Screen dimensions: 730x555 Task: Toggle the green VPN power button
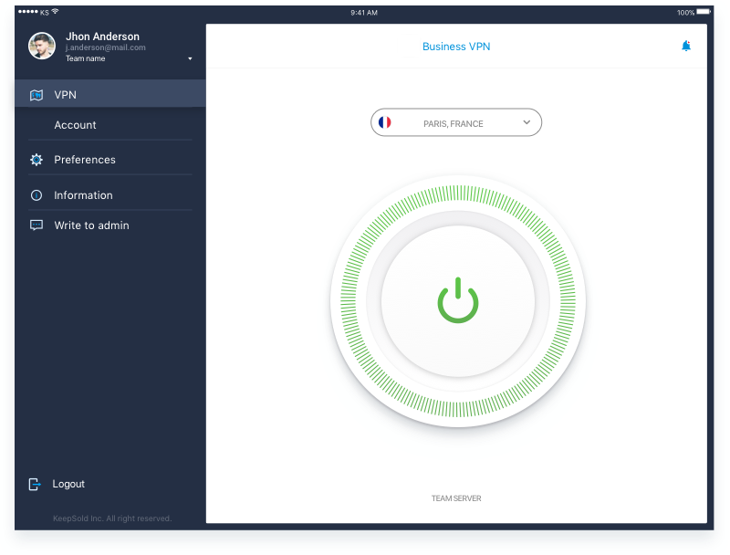tap(457, 301)
